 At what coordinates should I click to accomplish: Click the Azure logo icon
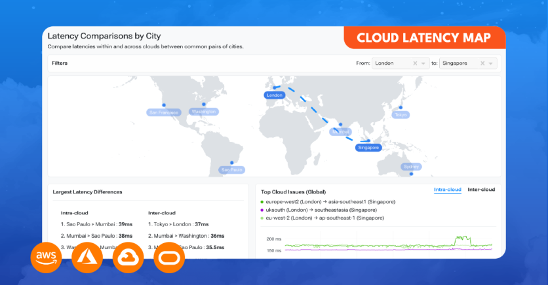click(x=87, y=258)
